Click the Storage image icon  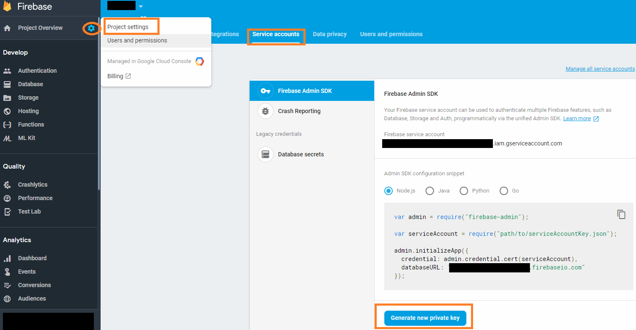(x=7, y=98)
